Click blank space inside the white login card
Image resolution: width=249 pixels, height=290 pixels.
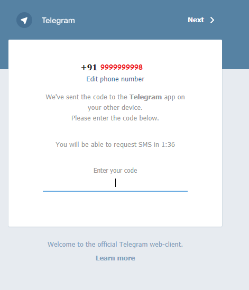coord(115,209)
